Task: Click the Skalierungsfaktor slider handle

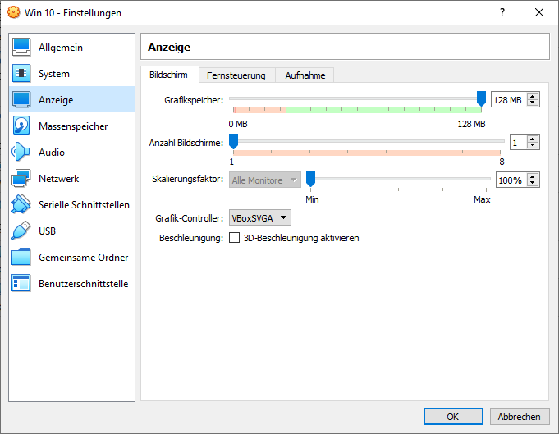Action: point(311,179)
